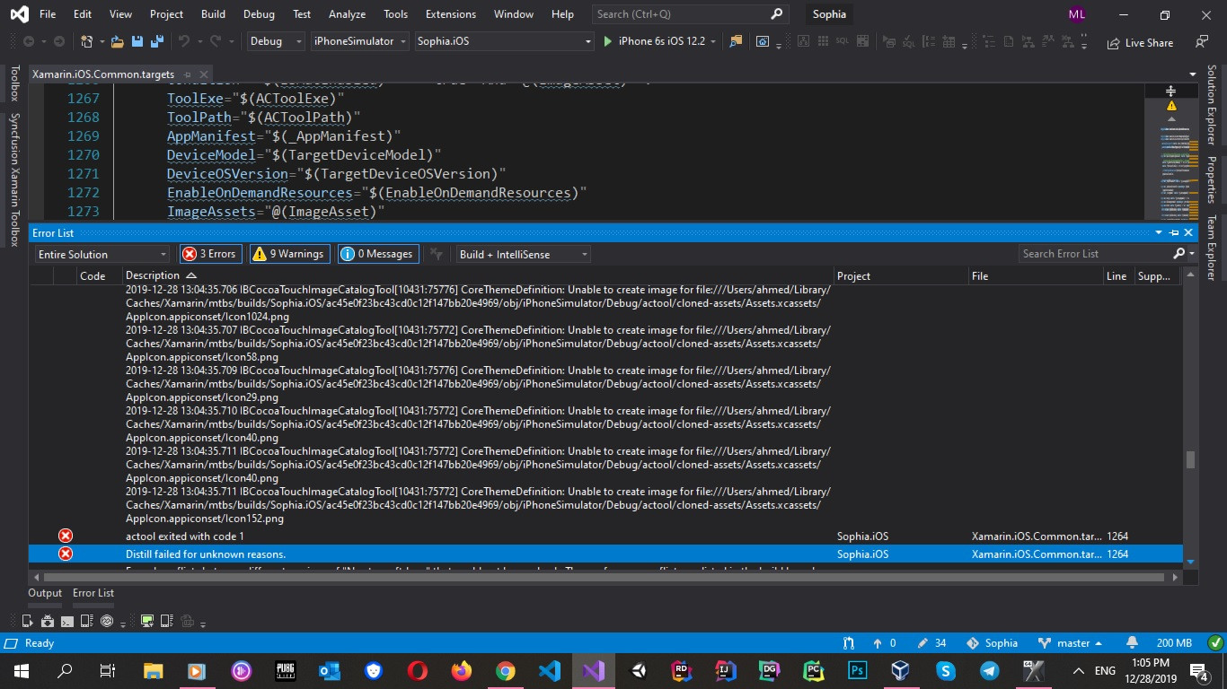Click the Open File folder icon

tap(117, 41)
